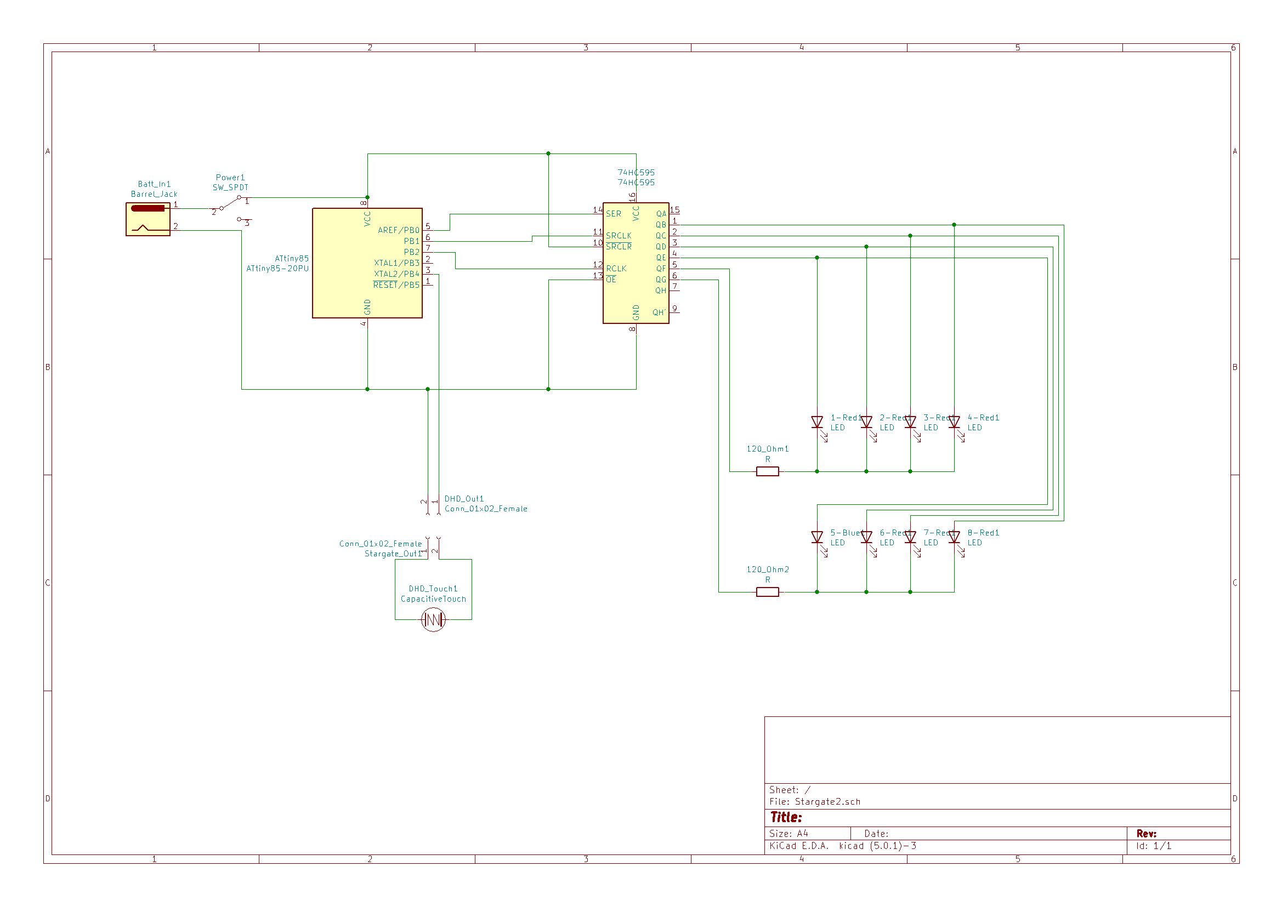
Task: Click the Barrel_Jack value label
Action: pos(154,194)
